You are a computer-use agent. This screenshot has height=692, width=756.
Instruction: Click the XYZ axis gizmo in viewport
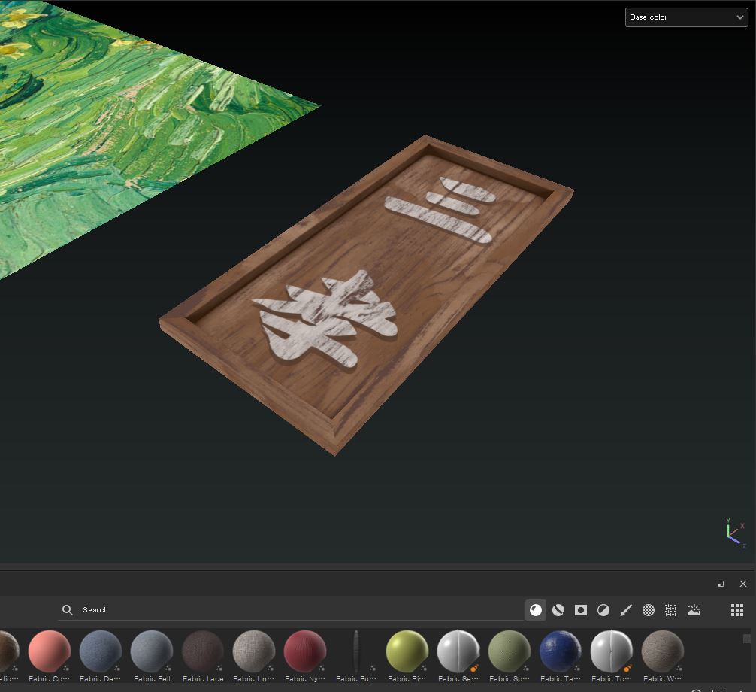(x=736, y=533)
